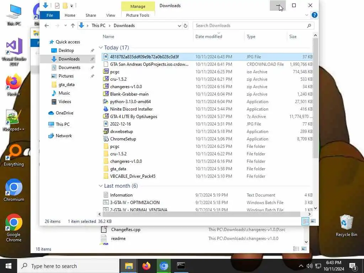Image resolution: width=364 pixels, height=273 pixels.
Task: Open Documents in the navigation pane
Action: click(x=69, y=68)
